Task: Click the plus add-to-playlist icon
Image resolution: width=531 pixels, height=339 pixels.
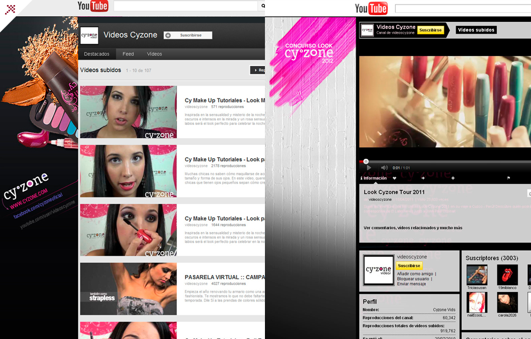Action: click(453, 178)
